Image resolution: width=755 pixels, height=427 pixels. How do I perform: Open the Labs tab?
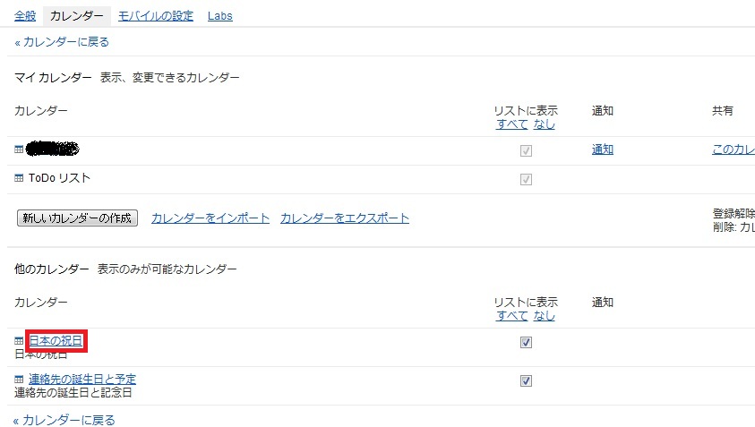tap(220, 16)
